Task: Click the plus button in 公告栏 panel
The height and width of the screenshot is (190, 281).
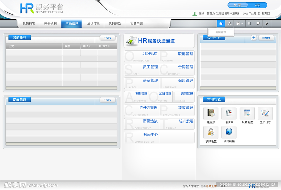Action: 254,38
